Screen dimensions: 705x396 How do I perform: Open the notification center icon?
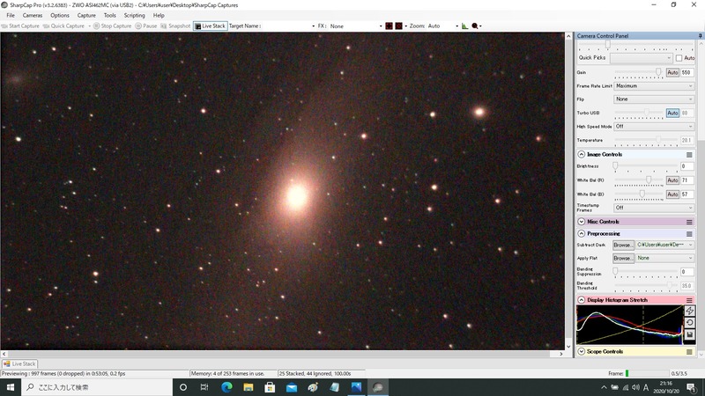[x=692, y=387]
